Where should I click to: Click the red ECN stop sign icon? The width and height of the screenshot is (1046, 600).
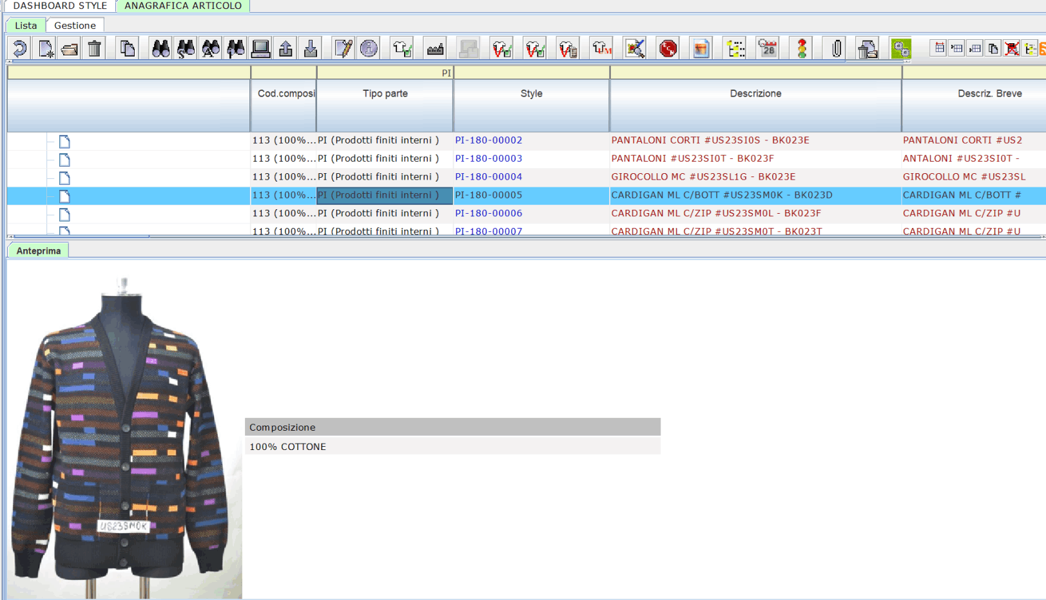coord(668,48)
